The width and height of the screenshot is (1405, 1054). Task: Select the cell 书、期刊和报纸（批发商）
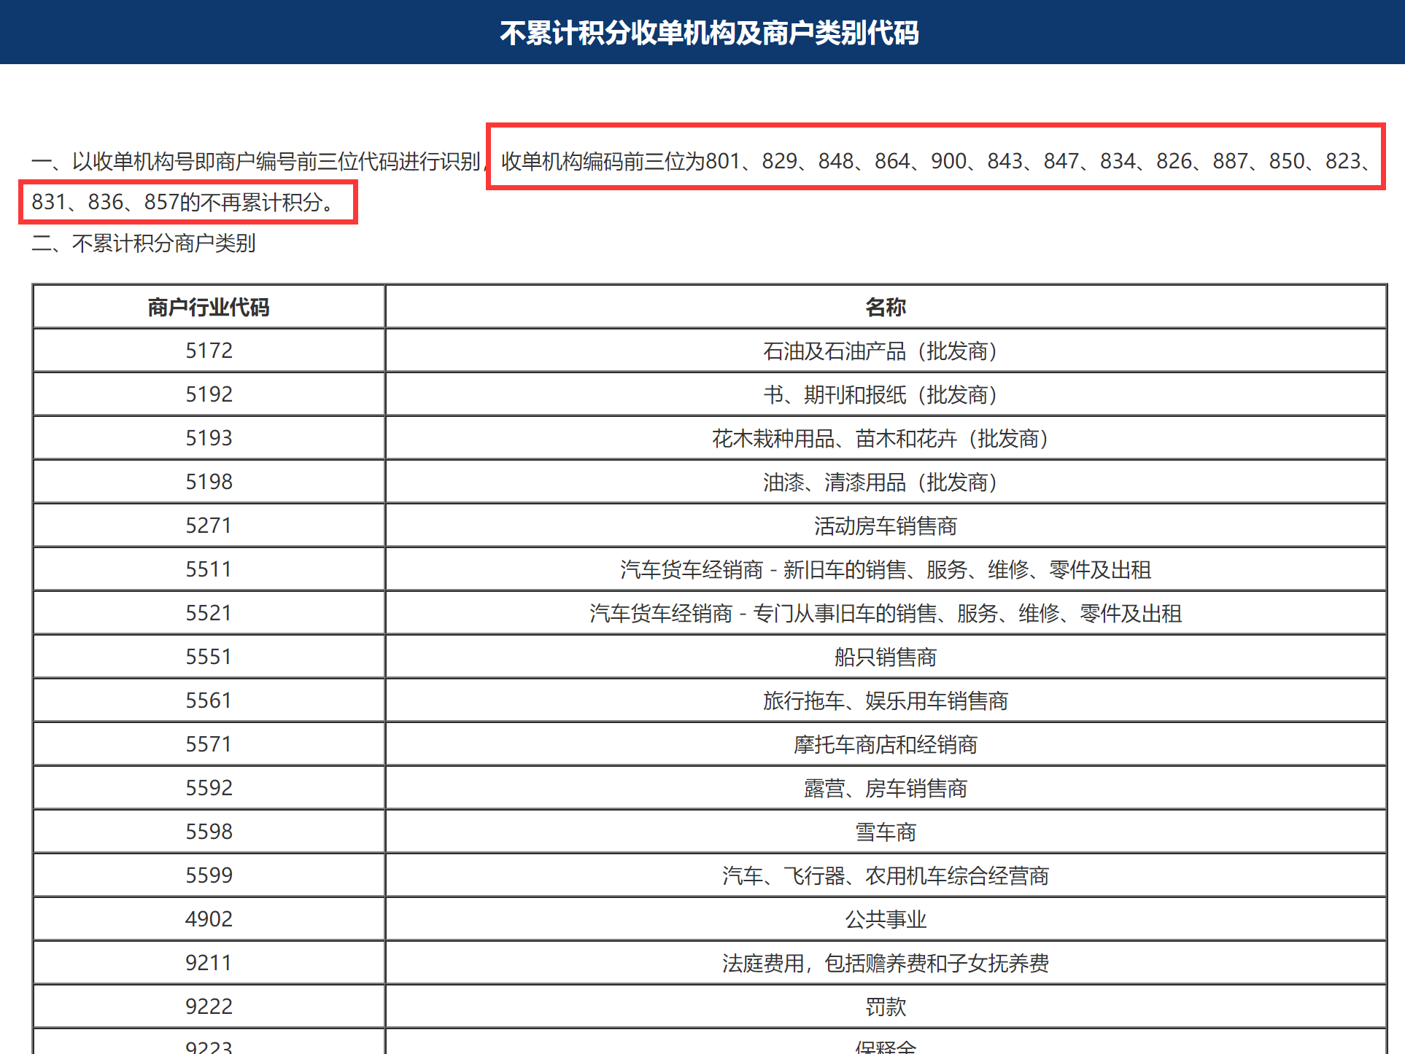886,394
